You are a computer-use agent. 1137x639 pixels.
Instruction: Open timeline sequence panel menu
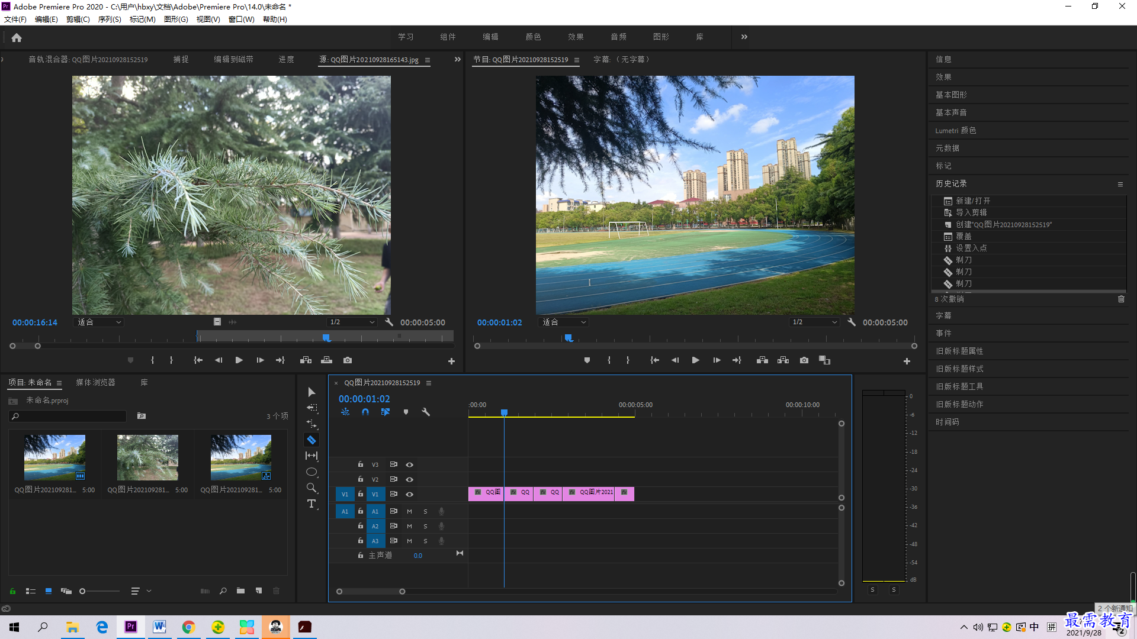point(429,383)
